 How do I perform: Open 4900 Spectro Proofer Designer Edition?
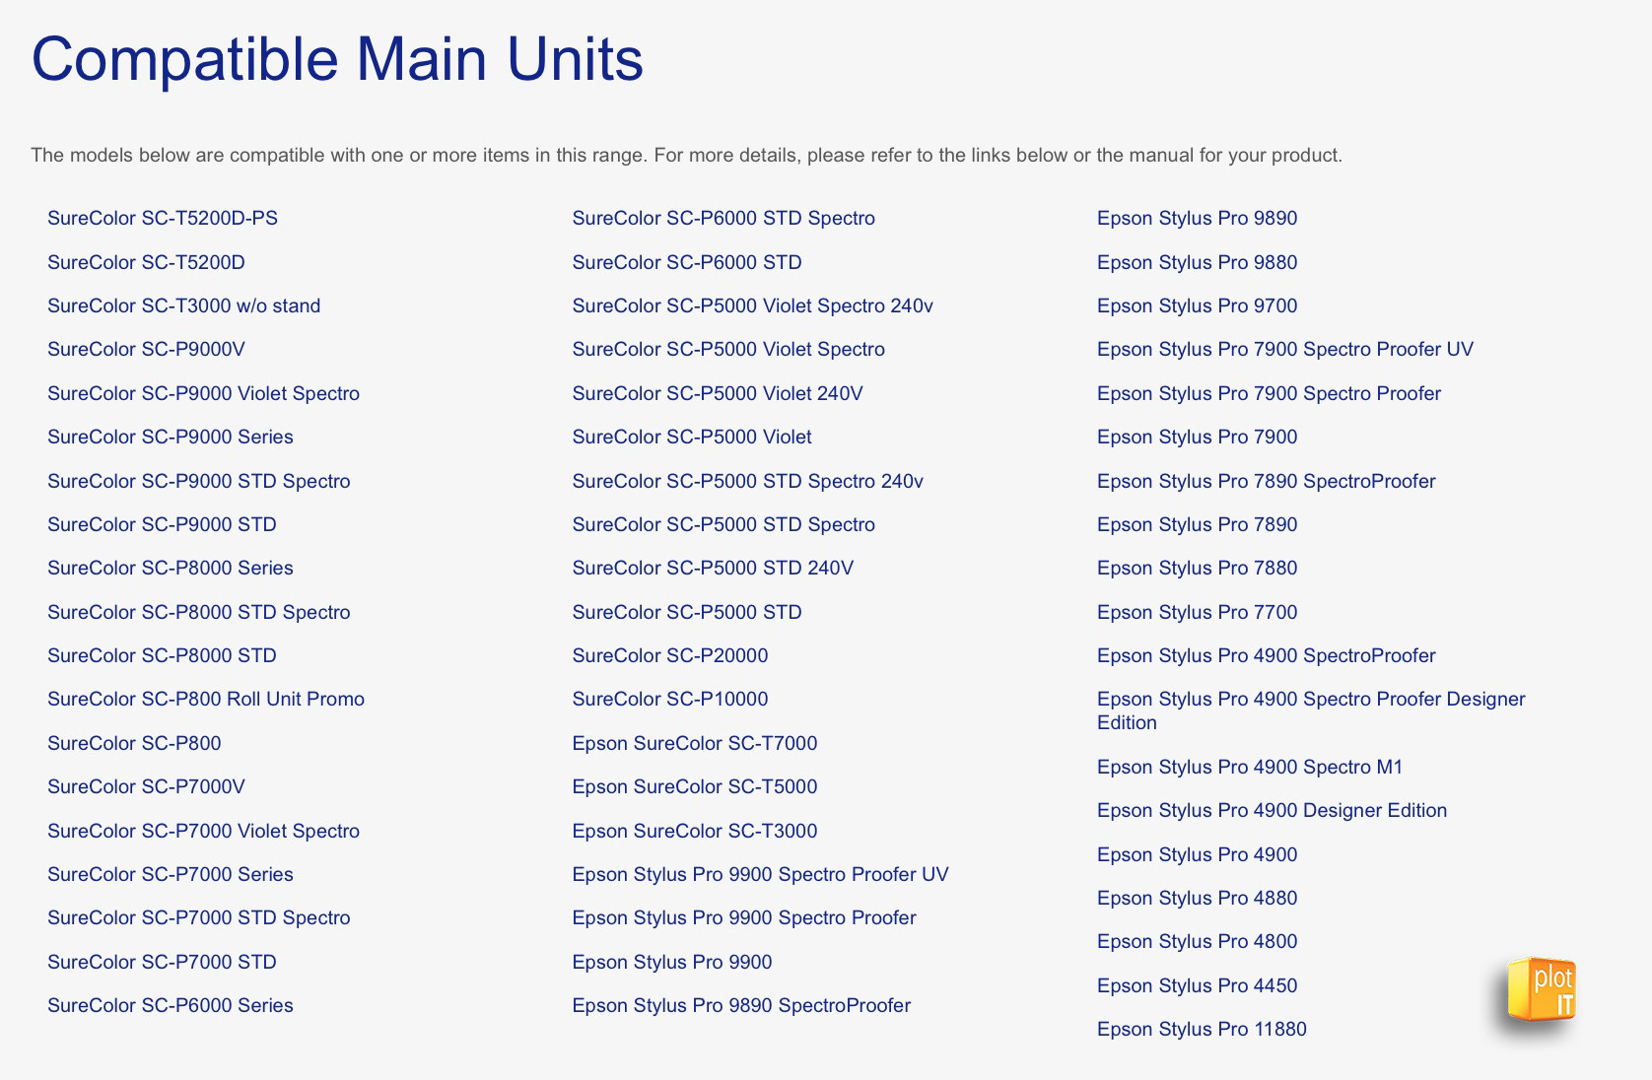point(1311,710)
